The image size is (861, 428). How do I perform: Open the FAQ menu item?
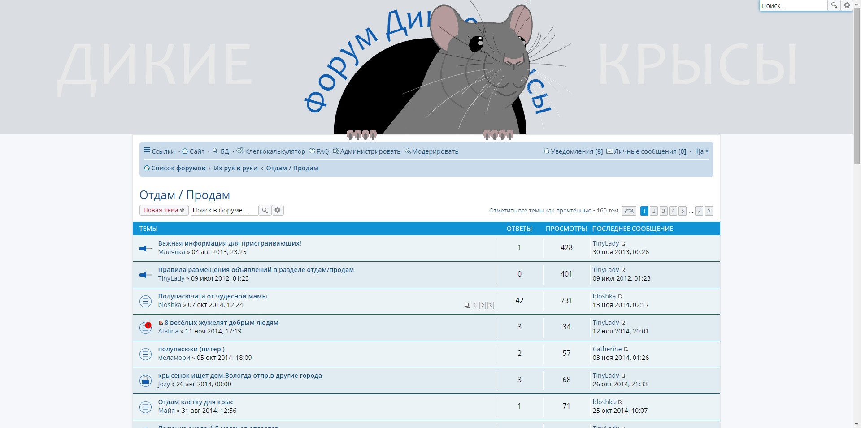pyautogui.click(x=319, y=151)
